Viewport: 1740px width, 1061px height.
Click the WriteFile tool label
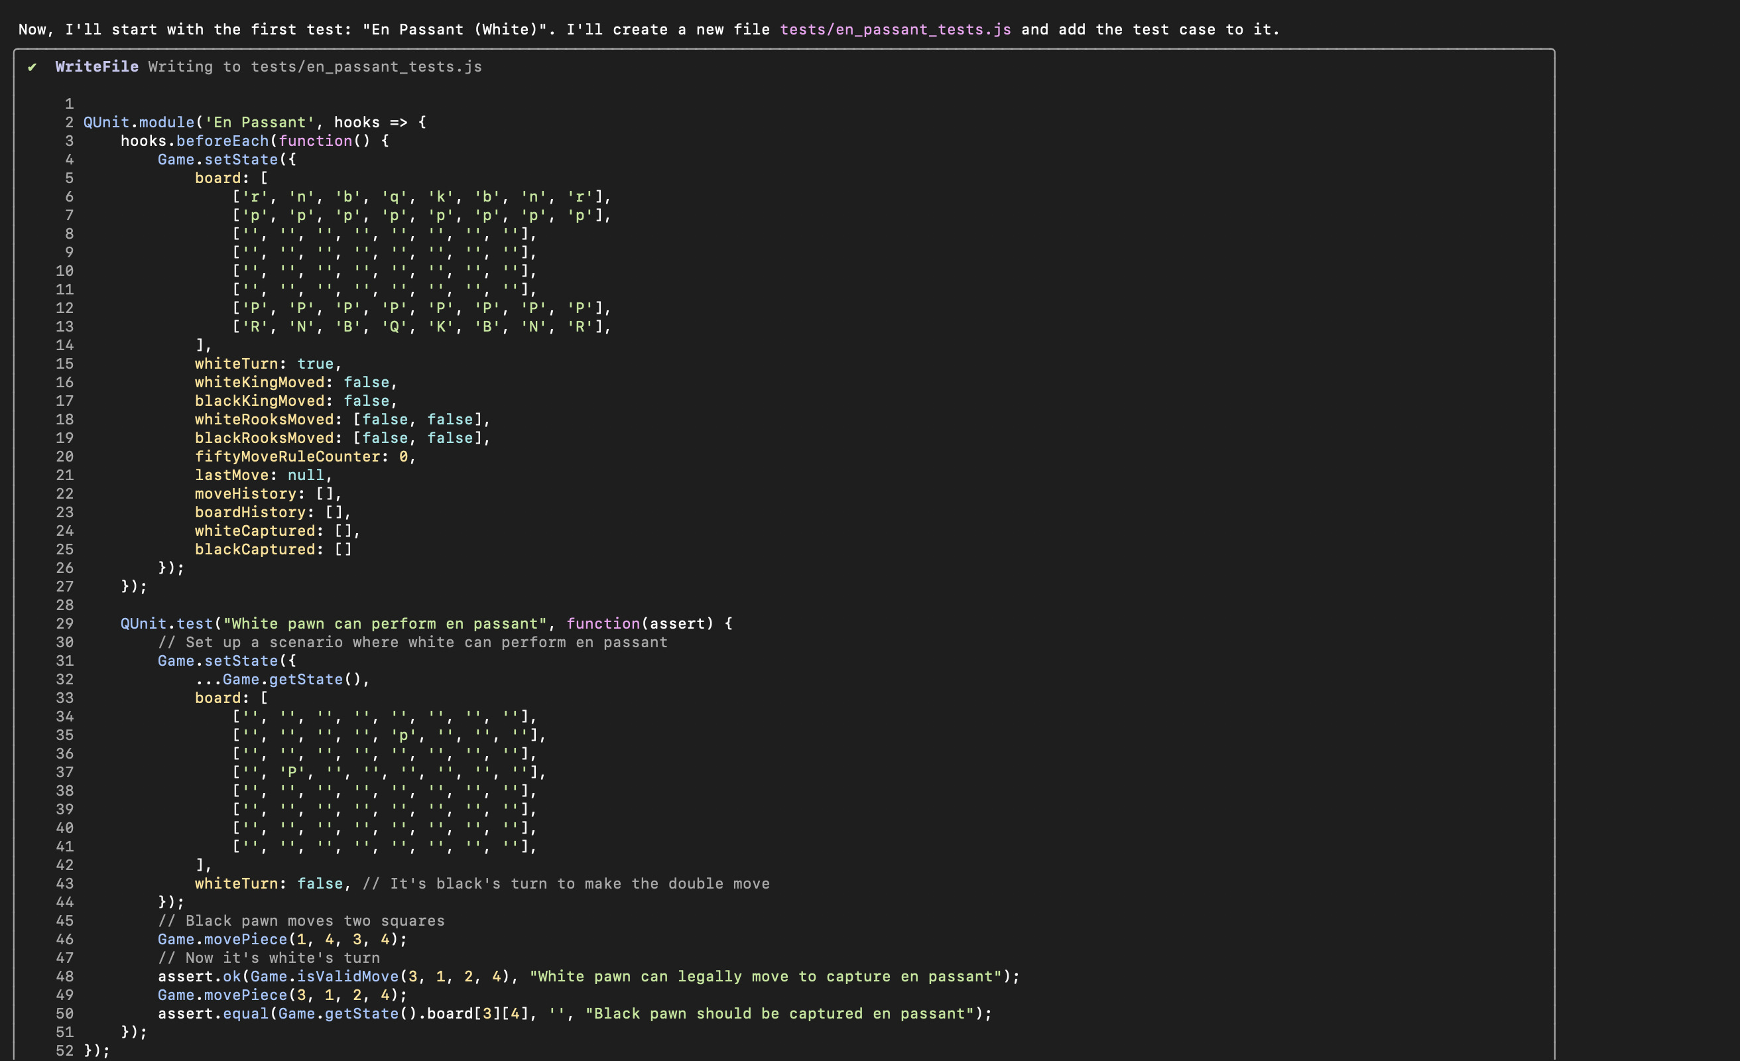pyautogui.click(x=97, y=66)
